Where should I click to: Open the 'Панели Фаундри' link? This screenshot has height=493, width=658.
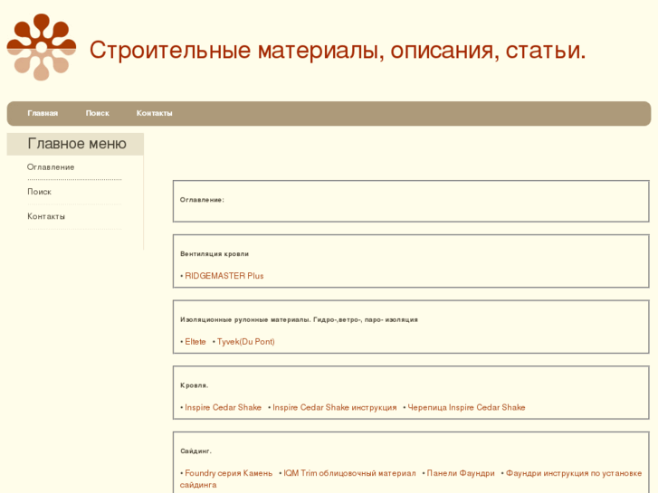(x=461, y=473)
